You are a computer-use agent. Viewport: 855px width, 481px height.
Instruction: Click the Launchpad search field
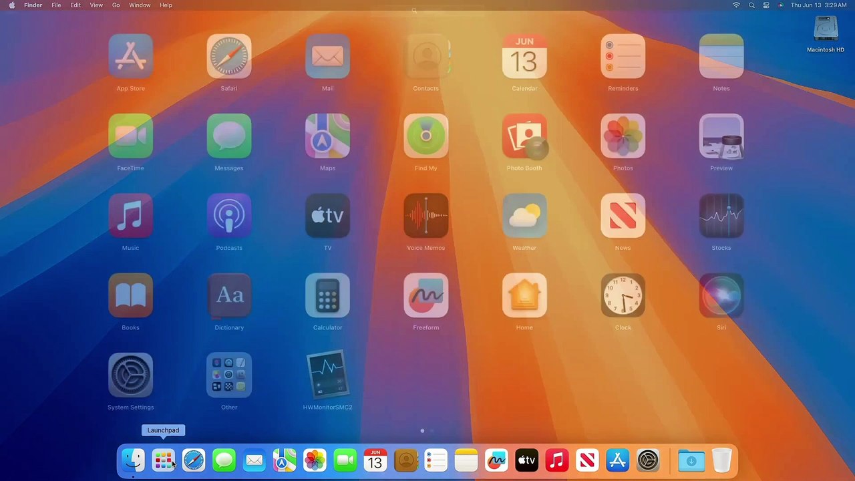427,11
